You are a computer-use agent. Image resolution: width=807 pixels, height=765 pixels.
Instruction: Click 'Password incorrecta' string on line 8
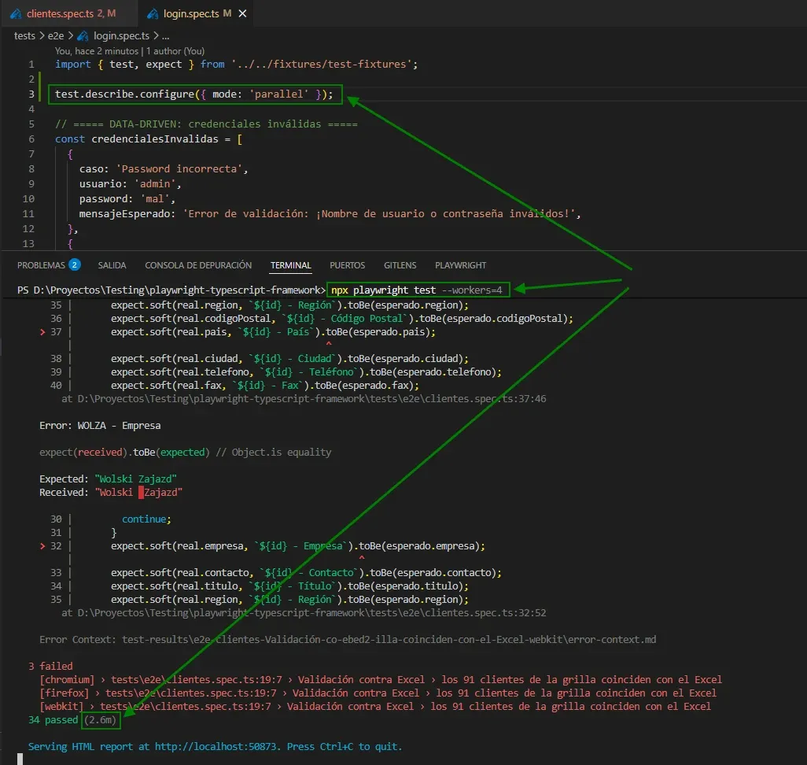tap(179, 169)
